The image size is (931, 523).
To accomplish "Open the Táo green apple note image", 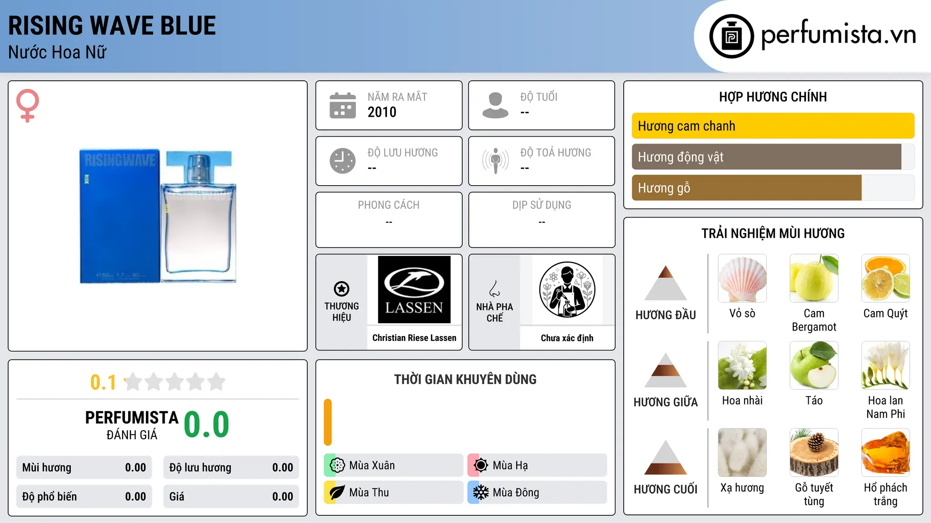I will (x=814, y=365).
